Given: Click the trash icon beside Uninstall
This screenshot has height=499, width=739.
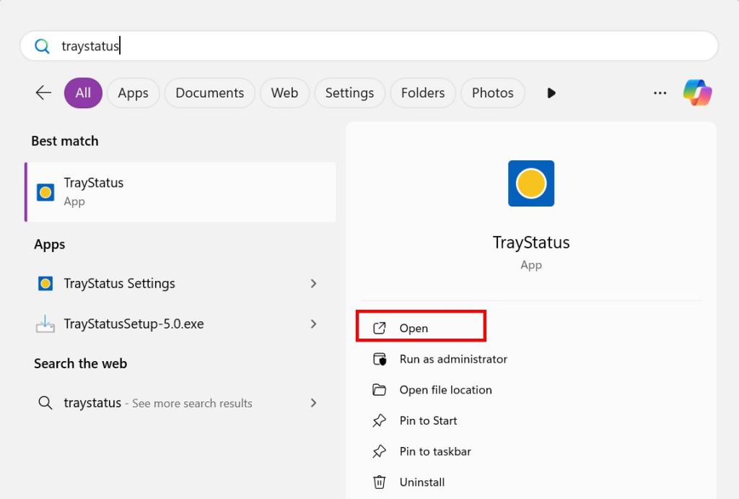Looking at the screenshot, I should [x=380, y=482].
